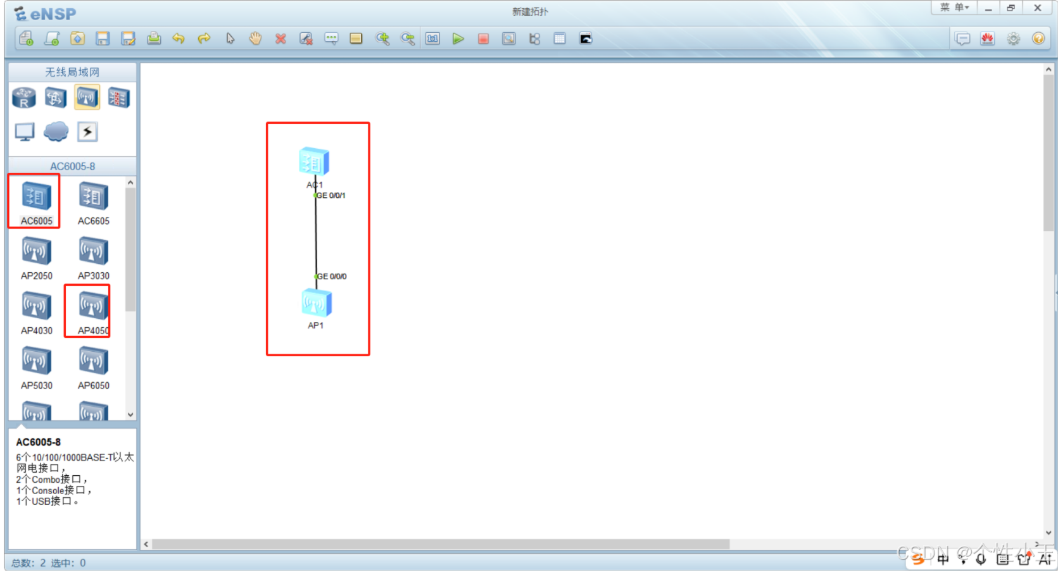Image resolution: width=1058 pixels, height=572 pixels.
Task: Start devices with green play button
Action: coord(458,39)
